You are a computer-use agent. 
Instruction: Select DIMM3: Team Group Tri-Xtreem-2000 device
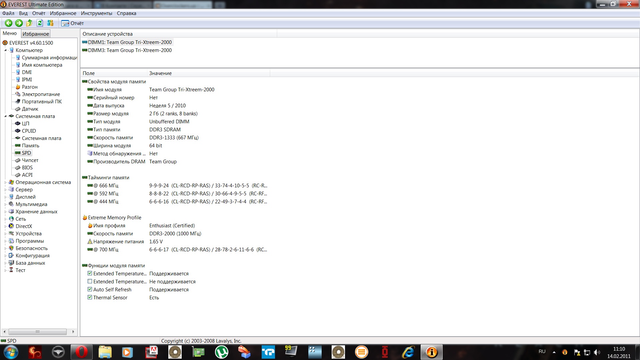pyautogui.click(x=127, y=50)
